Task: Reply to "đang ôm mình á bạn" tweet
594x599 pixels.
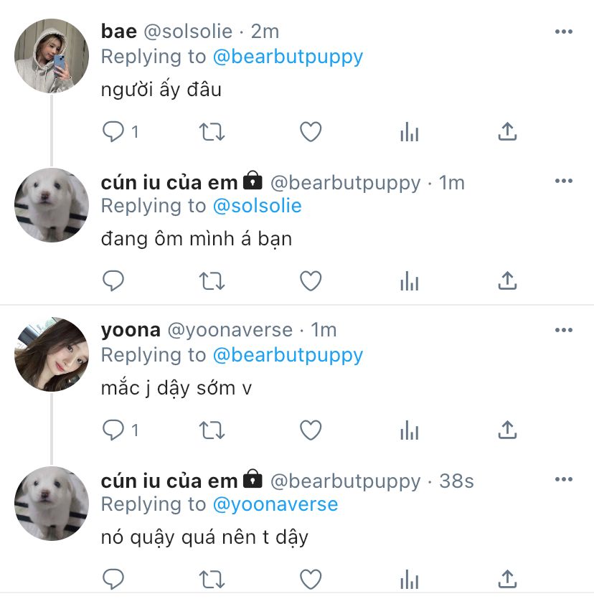Action: tap(113, 280)
